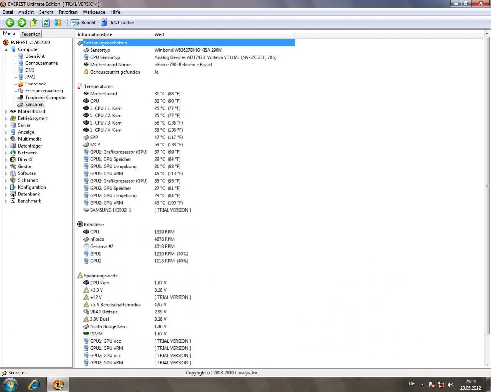Viewport: 491px width, 392px height.
Task: Click the Windows Start button
Action: [x=10, y=384]
